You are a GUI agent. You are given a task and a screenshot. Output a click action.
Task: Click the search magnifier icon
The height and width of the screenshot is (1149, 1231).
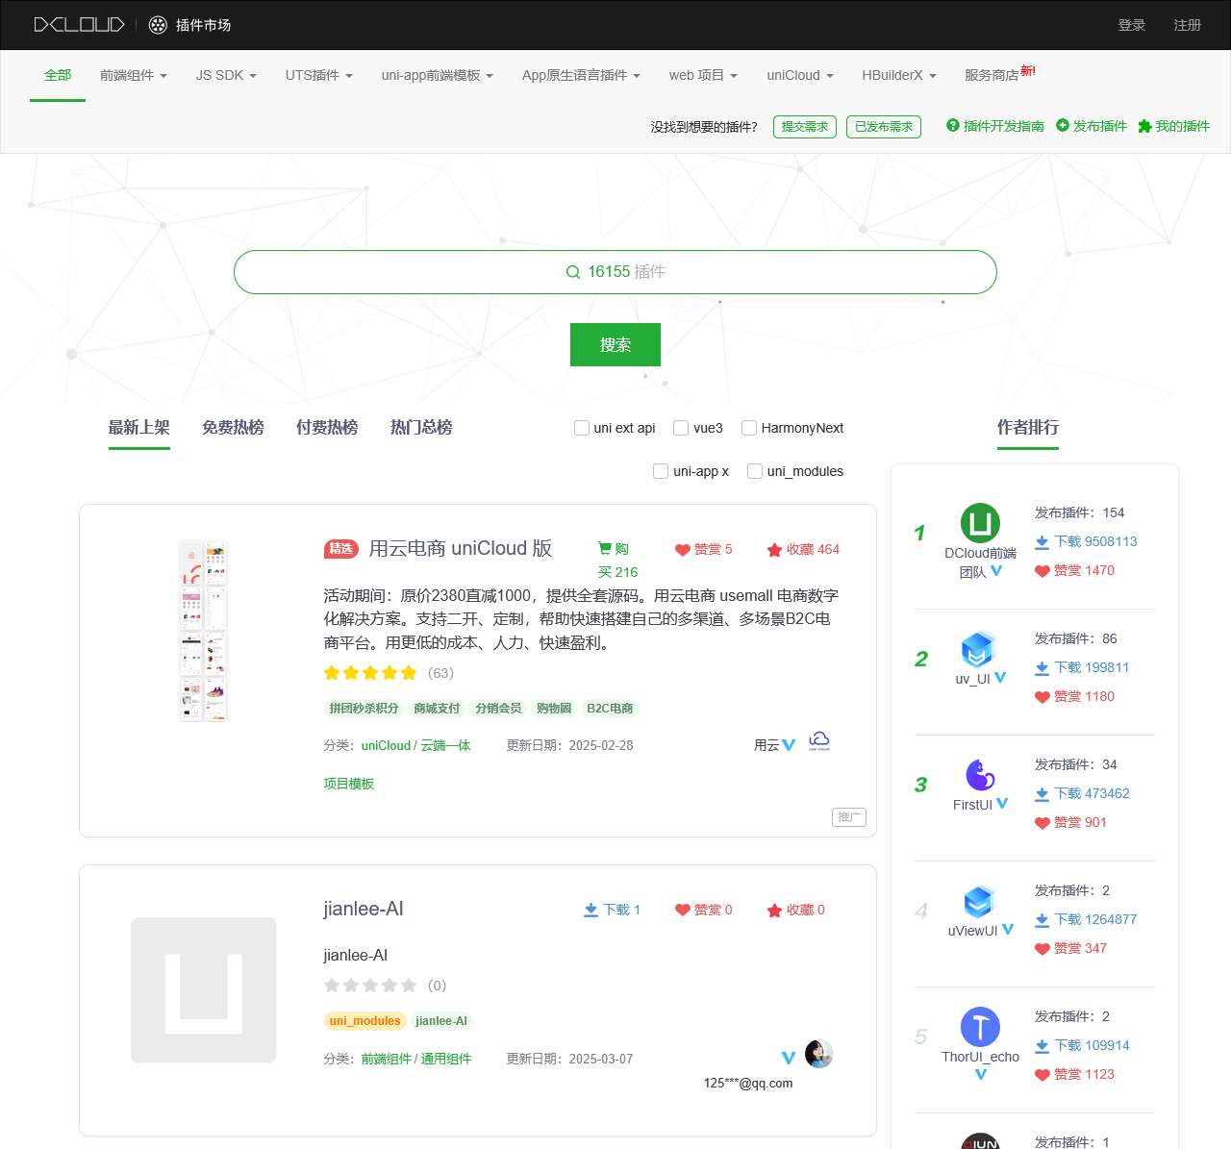click(x=573, y=272)
